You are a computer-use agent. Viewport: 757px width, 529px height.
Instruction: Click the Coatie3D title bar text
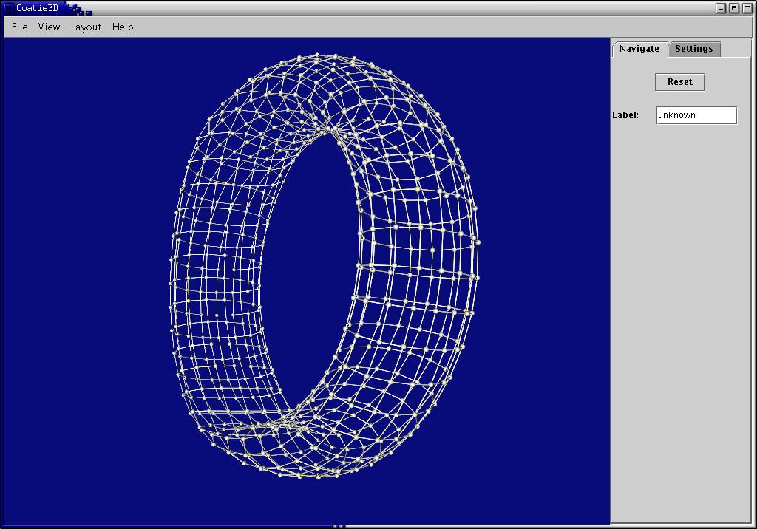click(37, 8)
